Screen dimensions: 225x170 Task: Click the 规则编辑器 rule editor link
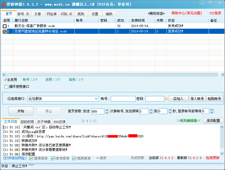tap(189, 121)
